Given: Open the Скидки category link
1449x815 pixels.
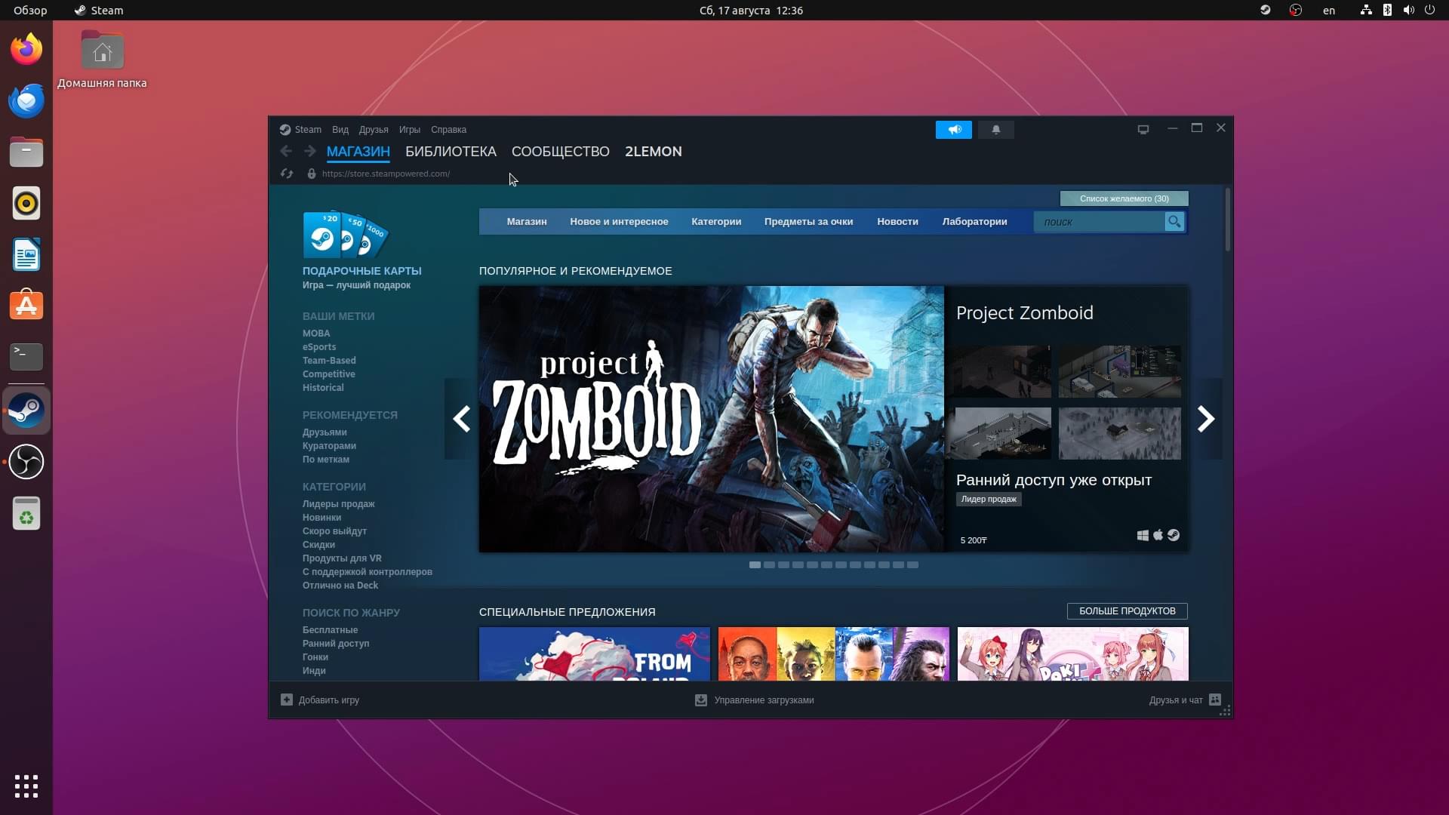Looking at the screenshot, I should tap(318, 545).
